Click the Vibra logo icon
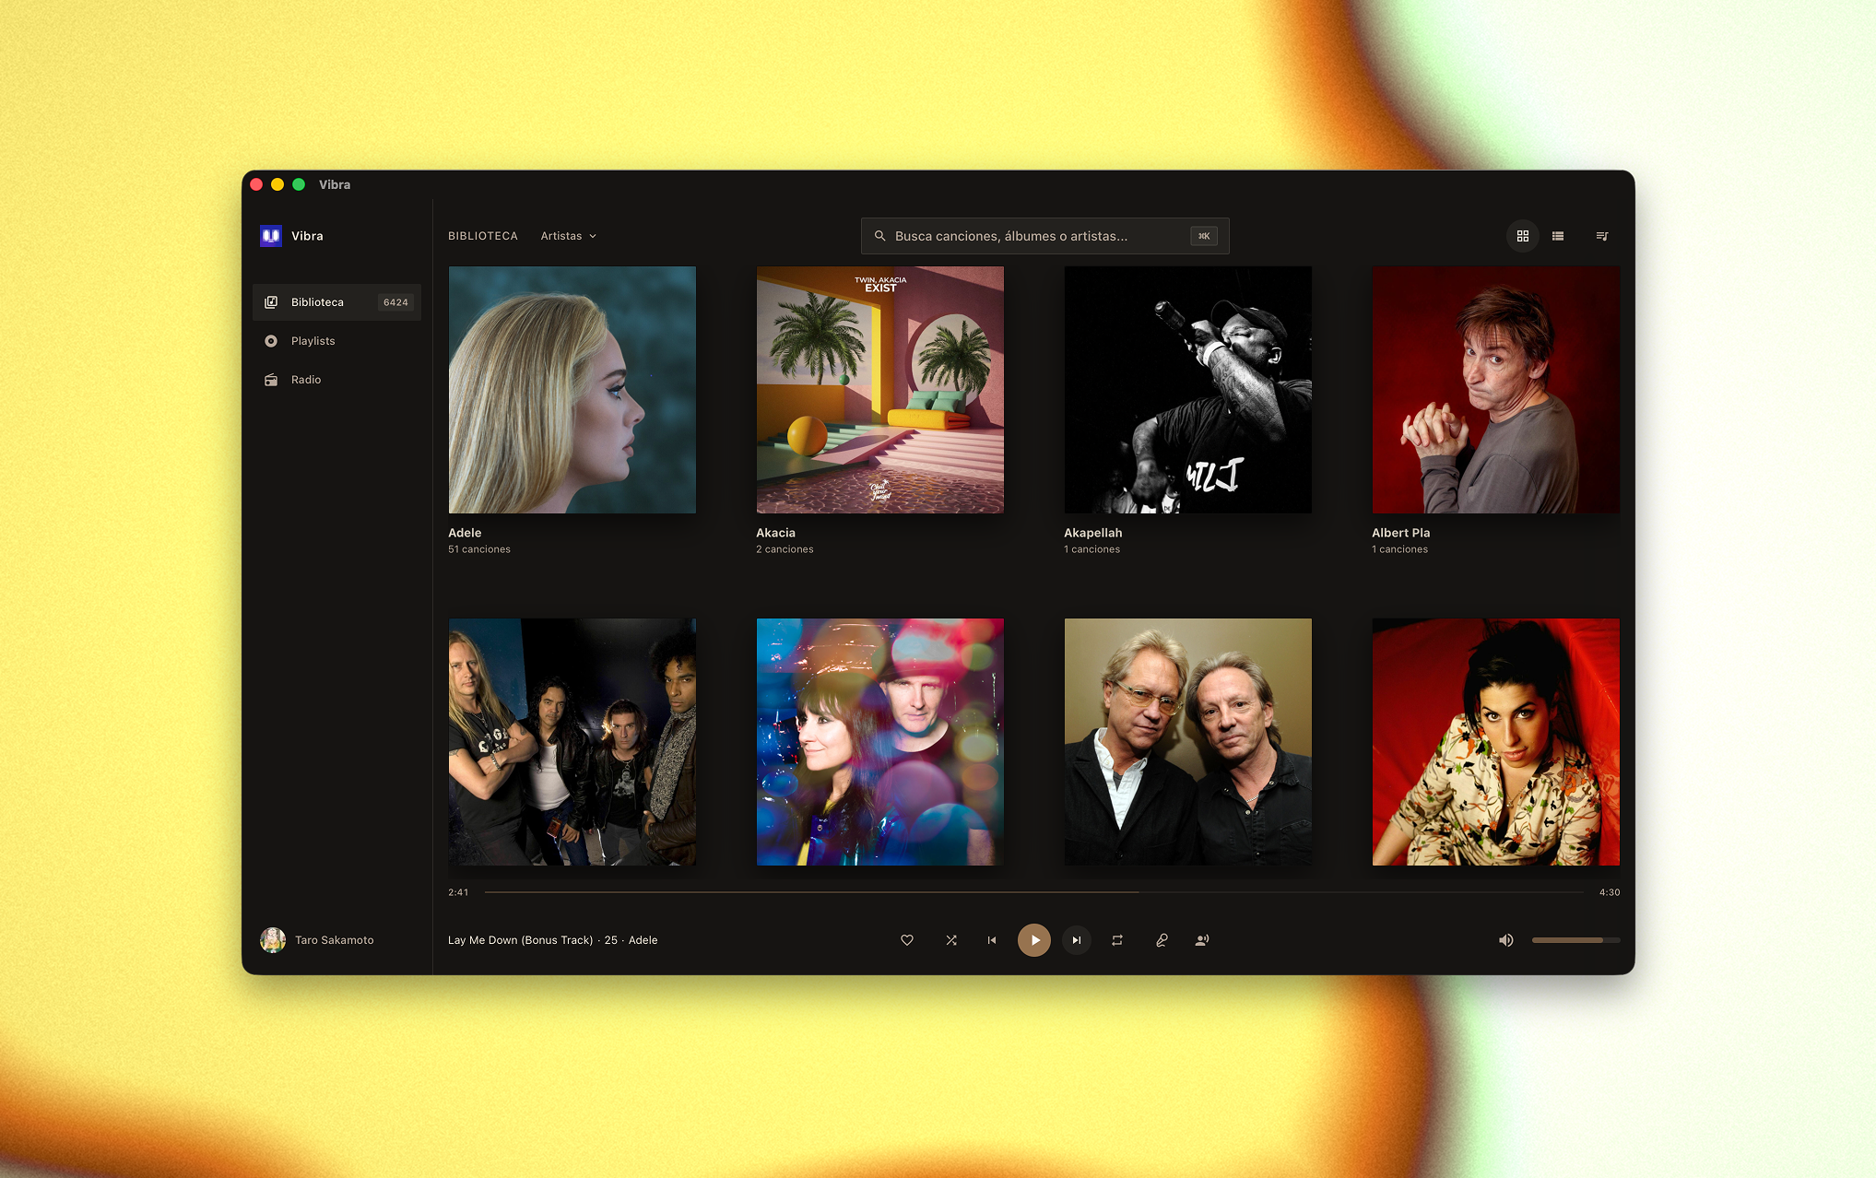1876x1178 pixels. 270,236
